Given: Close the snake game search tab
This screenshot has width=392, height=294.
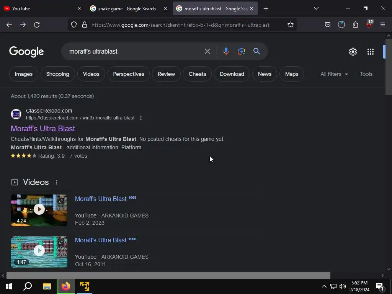Looking at the screenshot, I should point(165,8).
